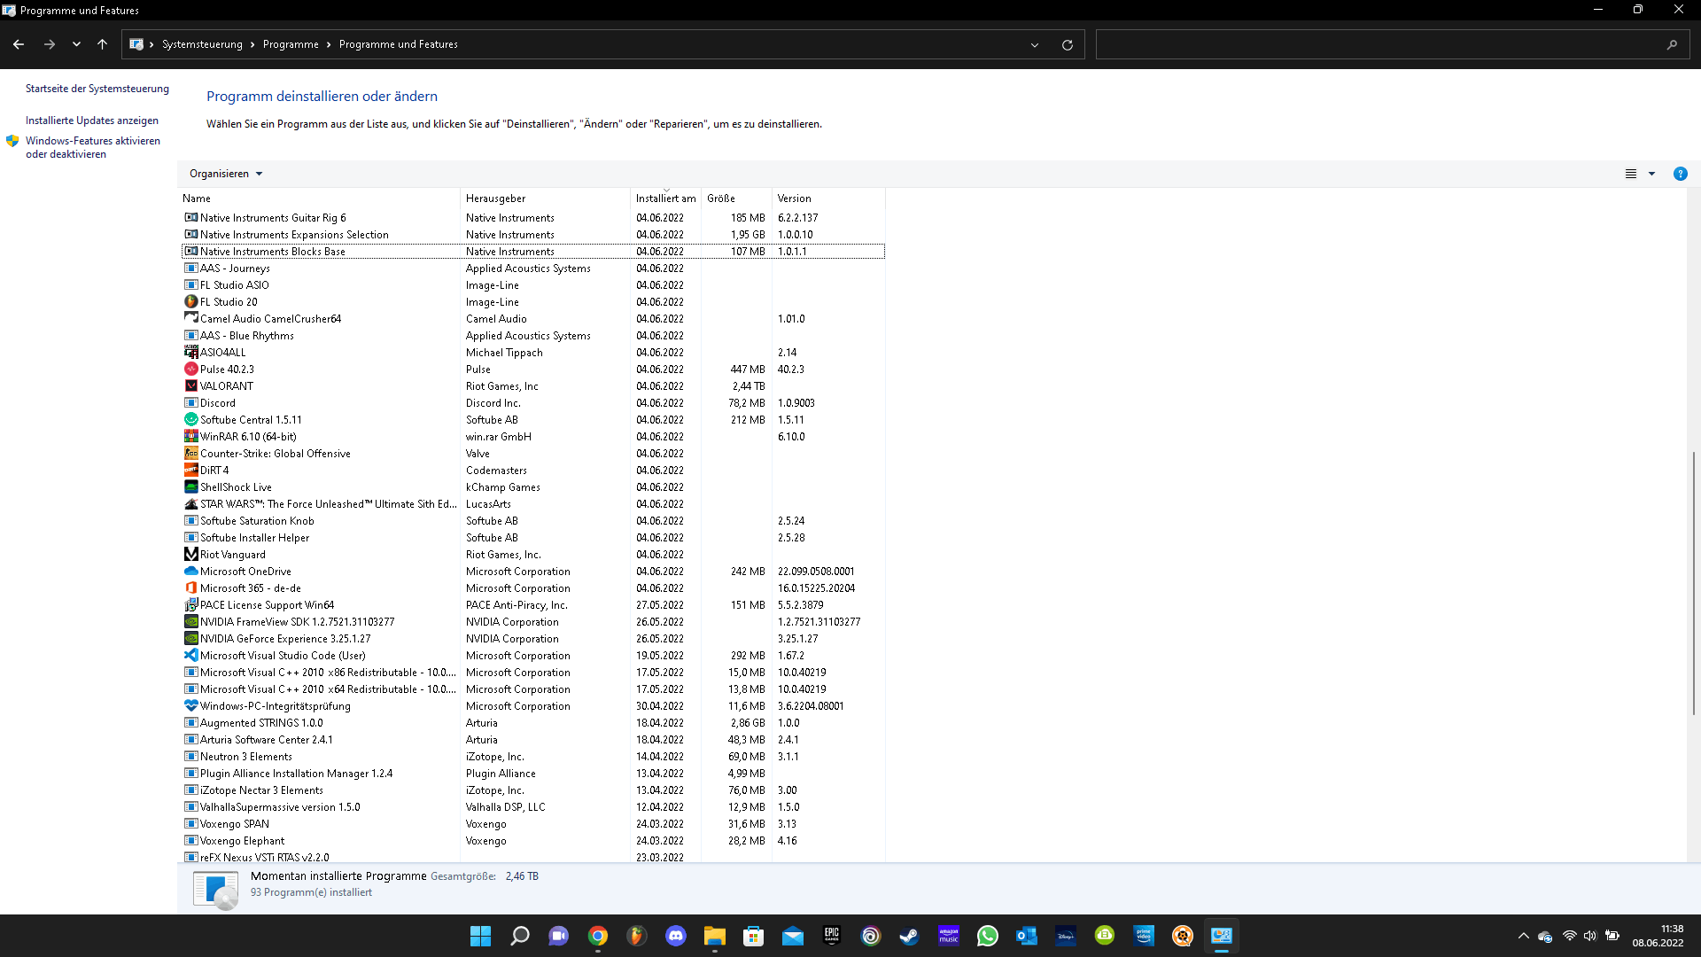
Task: Open Epic Games Launcher from taskbar
Action: 832,936
